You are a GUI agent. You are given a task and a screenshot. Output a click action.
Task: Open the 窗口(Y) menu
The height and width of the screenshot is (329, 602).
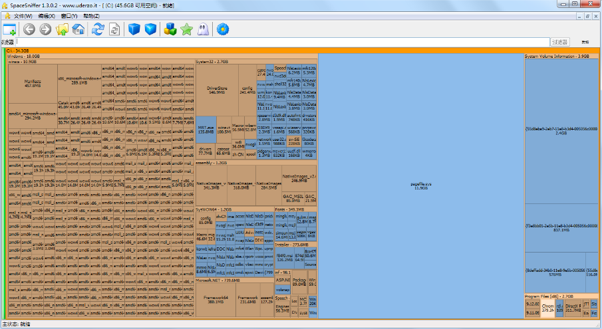coord(69,16)
